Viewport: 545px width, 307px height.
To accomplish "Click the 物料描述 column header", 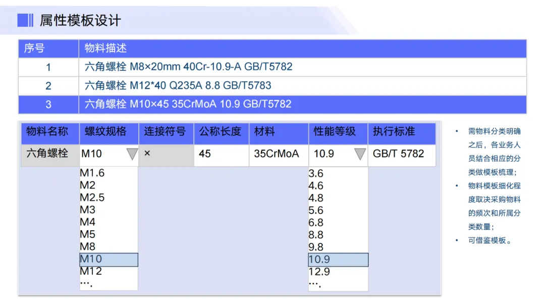I will tap(106, 48).
